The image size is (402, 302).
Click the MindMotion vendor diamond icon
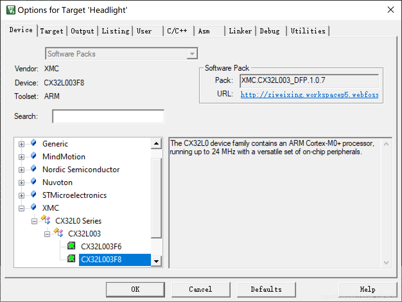(x=34, y=155)
